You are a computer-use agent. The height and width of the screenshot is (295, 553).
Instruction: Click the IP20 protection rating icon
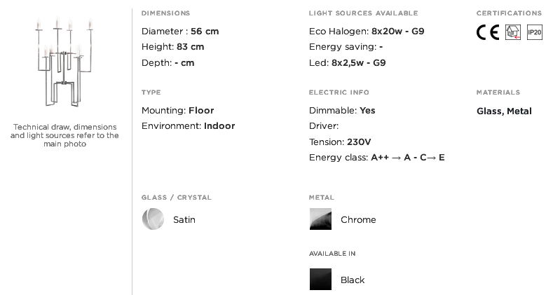[x=535, y=32]
